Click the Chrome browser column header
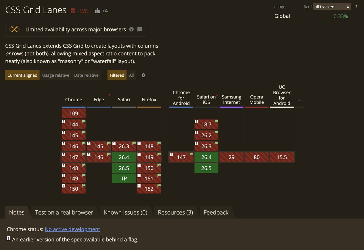The image size is (364, 250). 74,99
